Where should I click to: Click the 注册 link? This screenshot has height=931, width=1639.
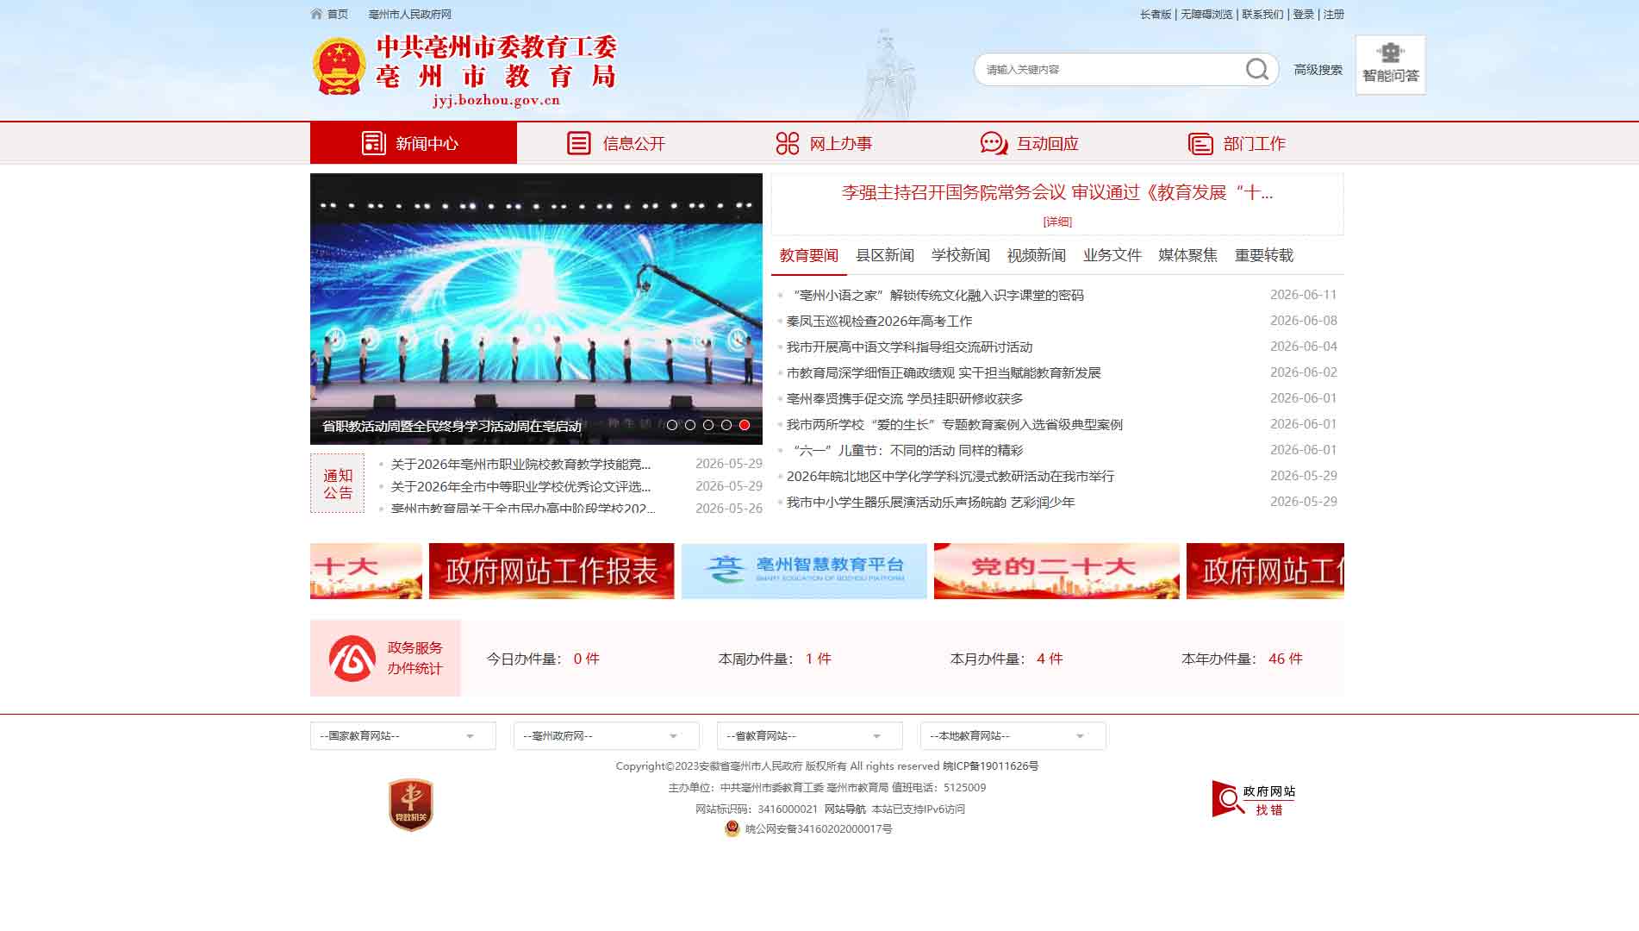tap(1333, 14)
